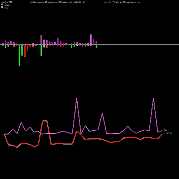Click the Daily PVM title text
179x179 pixels.
click(x=7, y=2)
